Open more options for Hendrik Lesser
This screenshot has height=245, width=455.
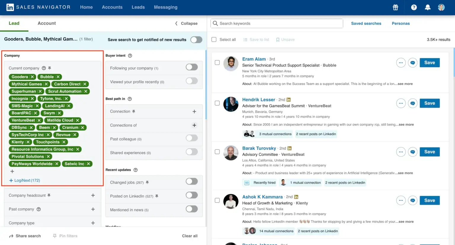pos(401,103)
